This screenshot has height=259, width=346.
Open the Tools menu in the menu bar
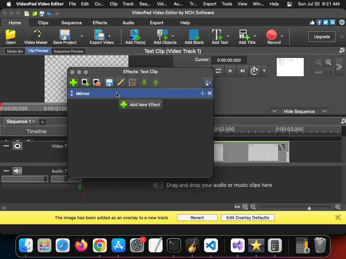227,4
